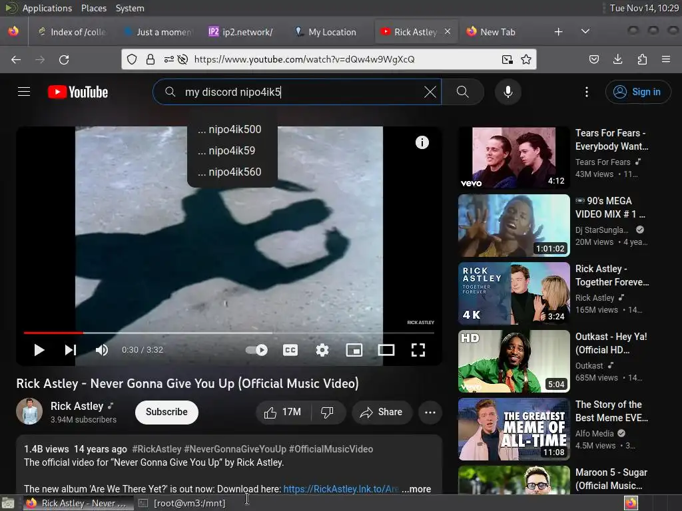The height and width of the screenshot is (511, 682).
Task: Go to YouTube home via logo
Action: click(x=78, y=92)
